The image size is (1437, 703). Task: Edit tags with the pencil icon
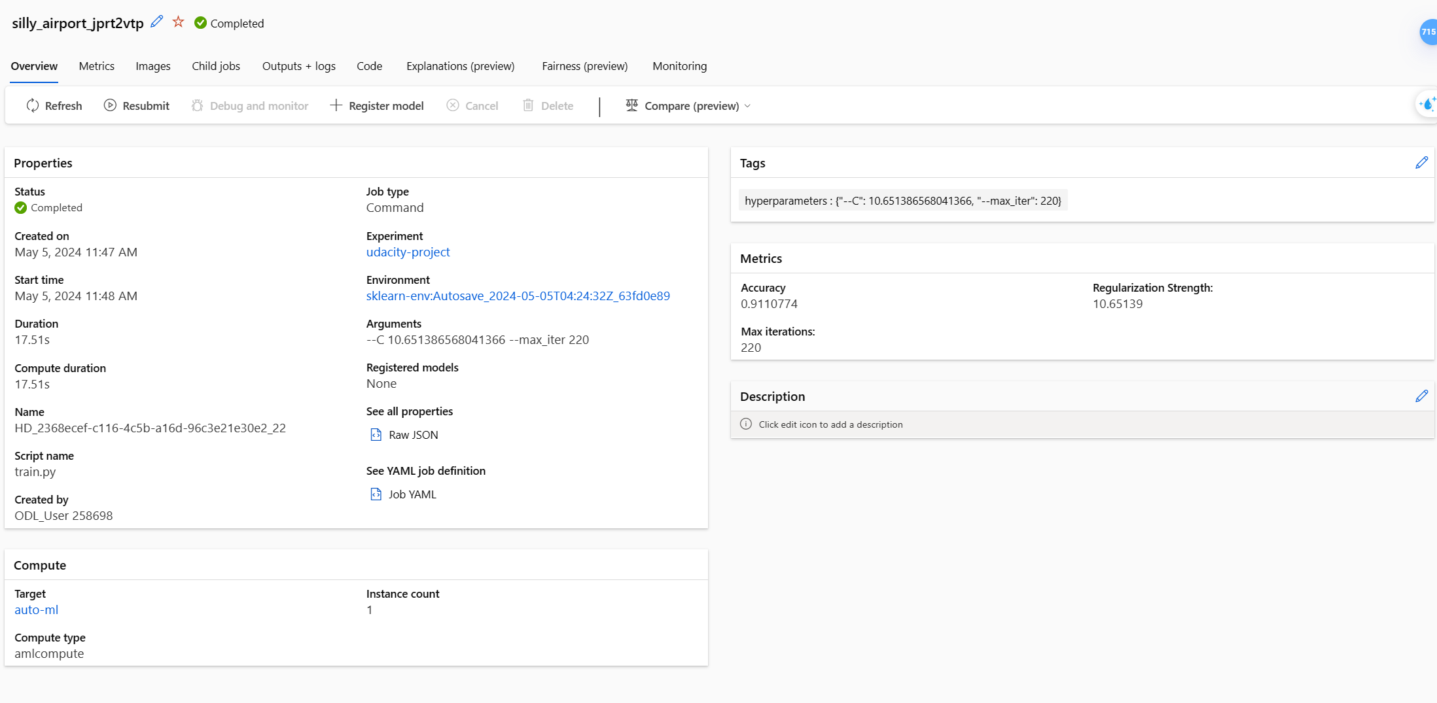[x=1421, y=163]
